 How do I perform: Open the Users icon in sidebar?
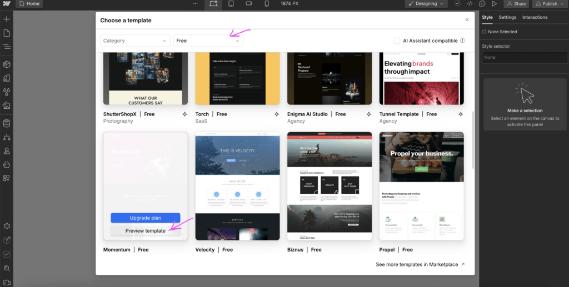(7, 151)
